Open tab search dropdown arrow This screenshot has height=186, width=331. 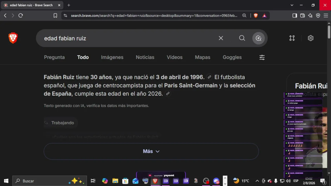pyautogui.click(x=292, y=5)
